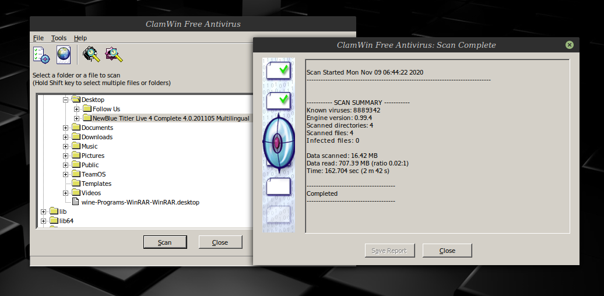Viewport: 604px width, 296px height.
Task: Click the Save Report button
Action: (389, 251)
